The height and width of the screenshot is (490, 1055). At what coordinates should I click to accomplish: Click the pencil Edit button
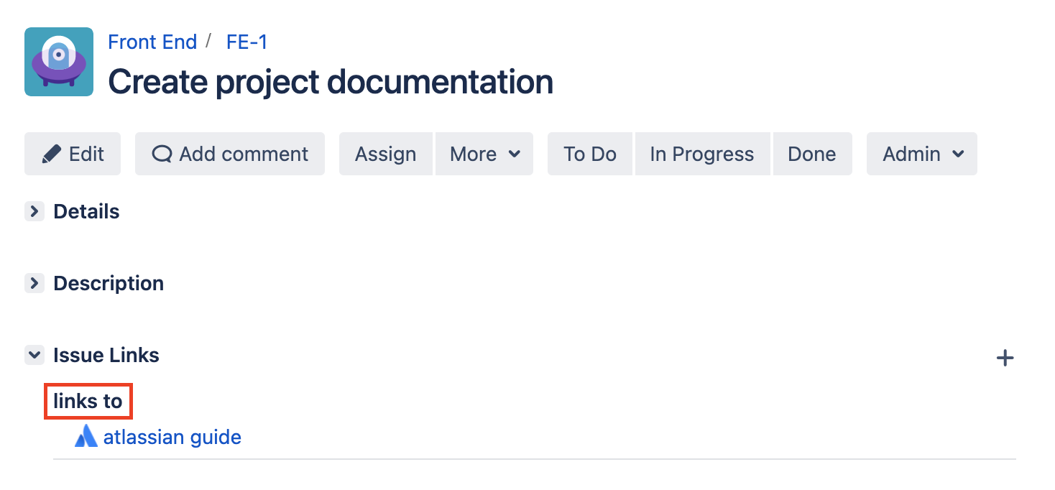(73, 154)
